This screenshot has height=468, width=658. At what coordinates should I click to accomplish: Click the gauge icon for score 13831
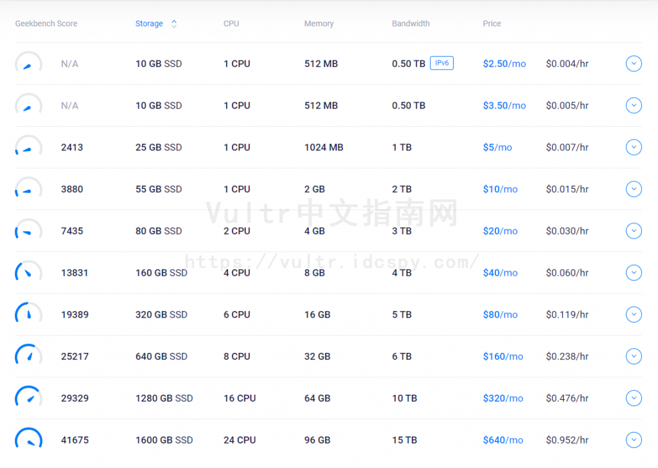pyautogui.click(x=28, y=271)
